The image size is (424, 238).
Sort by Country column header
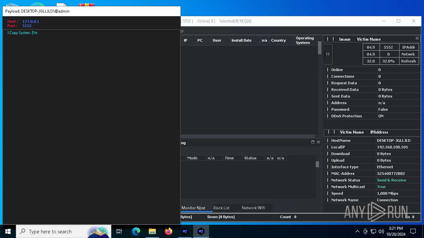pos(282,40)
